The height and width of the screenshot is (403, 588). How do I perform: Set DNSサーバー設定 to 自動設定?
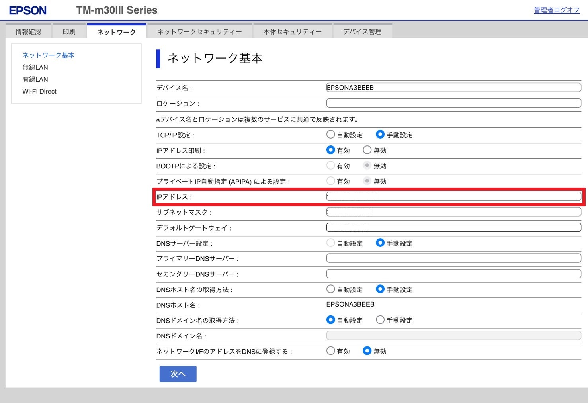(x=330, y=243)
